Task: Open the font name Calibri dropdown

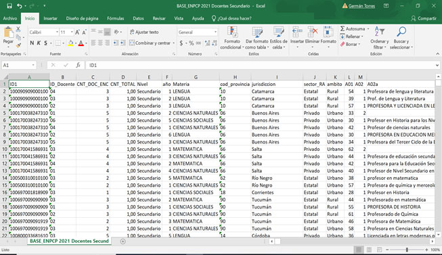Action: click(x=57, y=32)
